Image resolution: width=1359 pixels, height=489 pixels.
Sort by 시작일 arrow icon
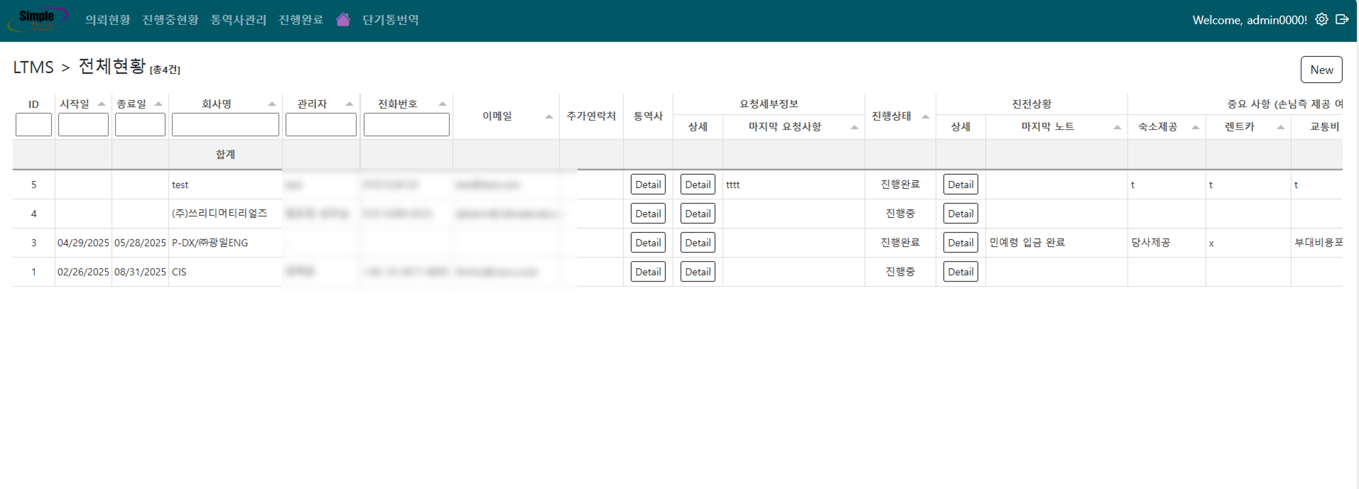click(x=101, y=104)
